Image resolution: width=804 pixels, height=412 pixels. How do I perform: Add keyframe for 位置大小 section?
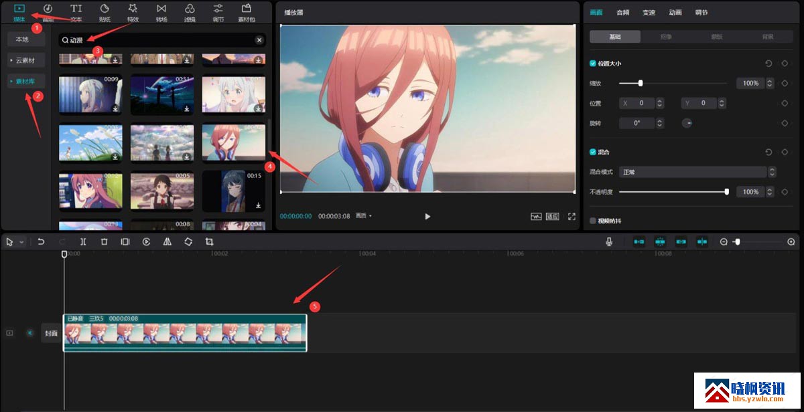pos(785,64)
